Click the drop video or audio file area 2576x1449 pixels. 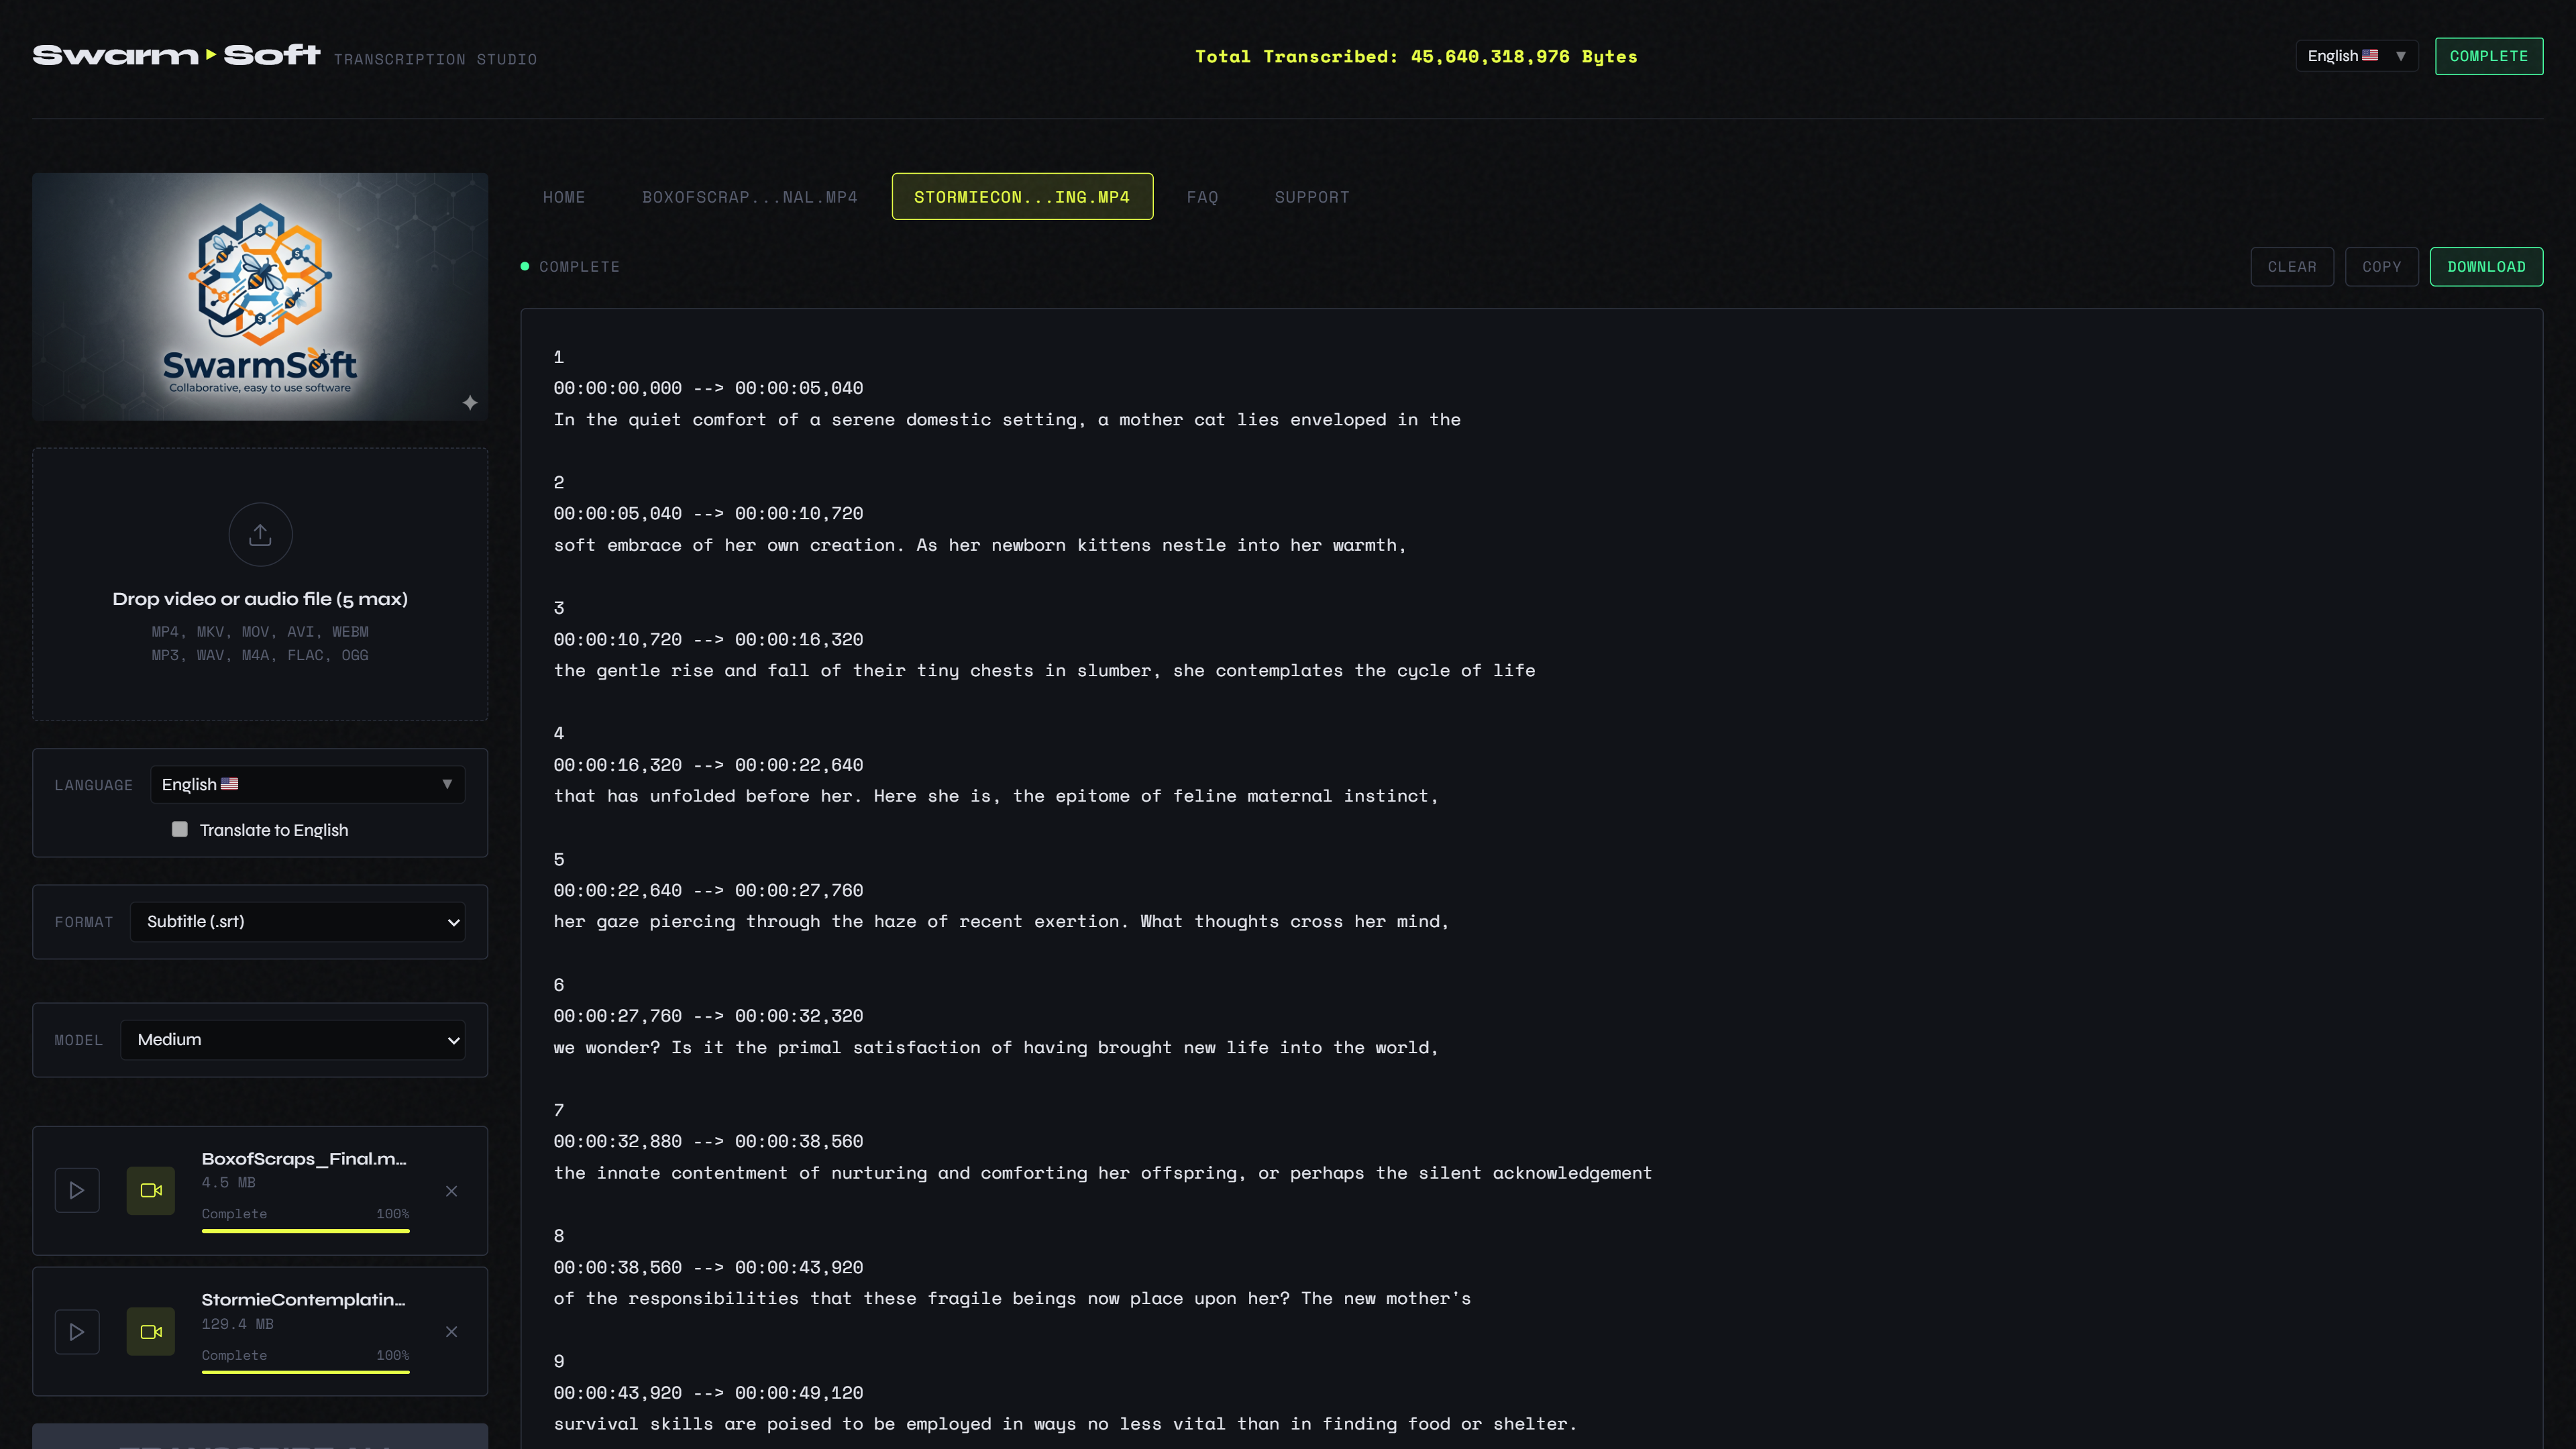pyautogui.click(x=260, y=585)
